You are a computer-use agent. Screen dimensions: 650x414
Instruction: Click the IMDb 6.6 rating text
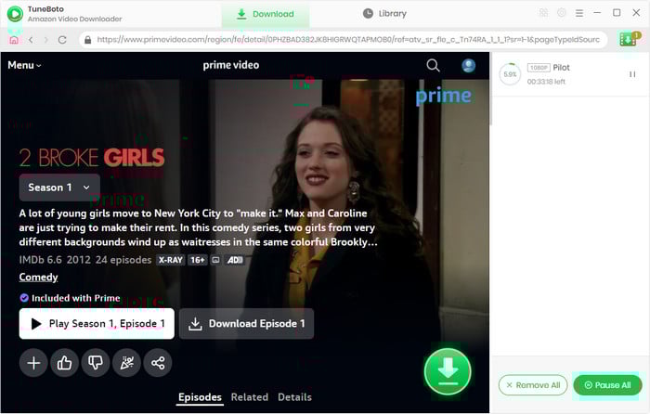(x=40, y=260)
